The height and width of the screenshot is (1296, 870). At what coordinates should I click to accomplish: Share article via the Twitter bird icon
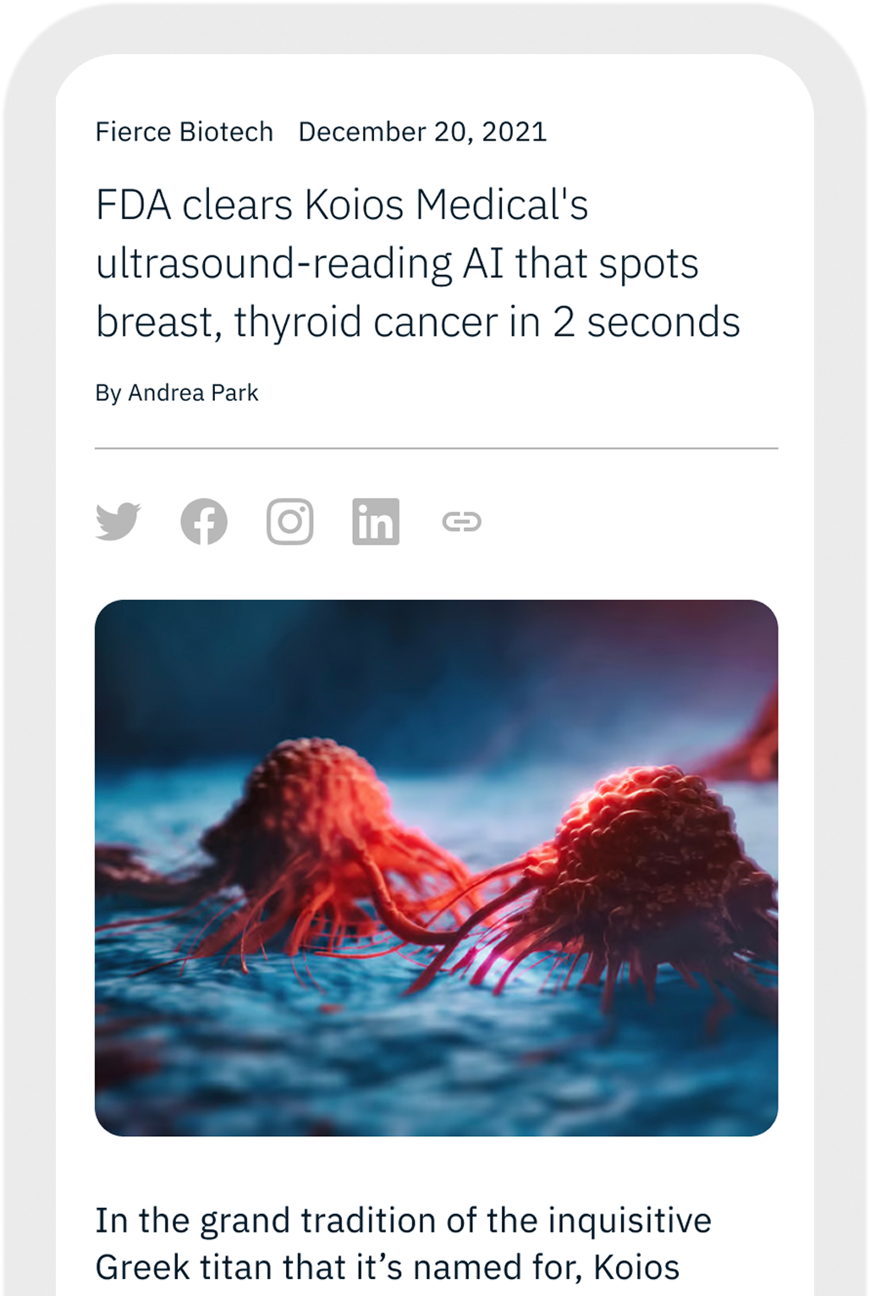click(118, 521)
